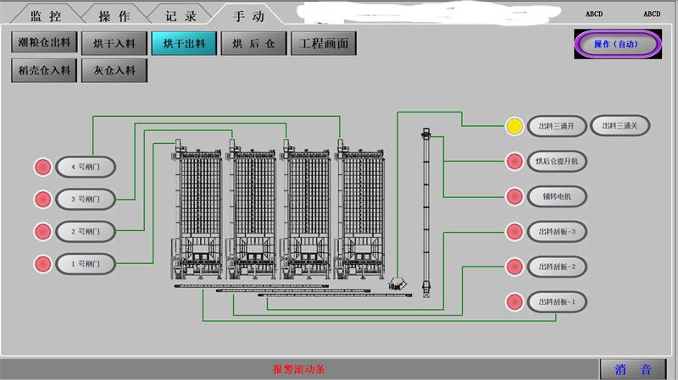Click the red indicator beside 2号闸门
This screenshot has width=678, height=380.
point(42,232)
